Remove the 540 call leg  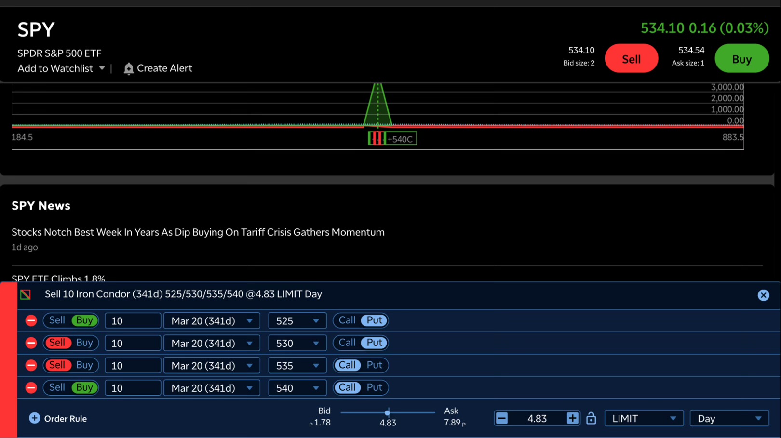[31, 387]
